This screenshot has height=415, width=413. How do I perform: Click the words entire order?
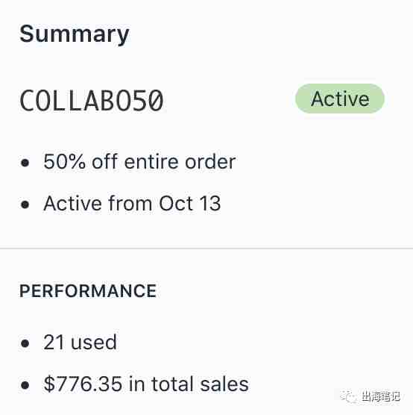[x=180, y=162]
